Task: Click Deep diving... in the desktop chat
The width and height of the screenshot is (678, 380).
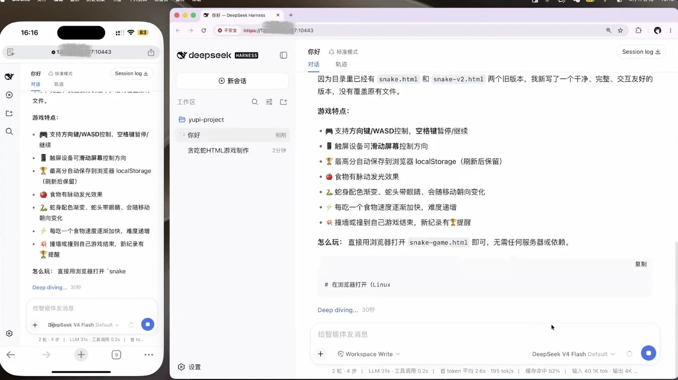Action: [338, 310]
